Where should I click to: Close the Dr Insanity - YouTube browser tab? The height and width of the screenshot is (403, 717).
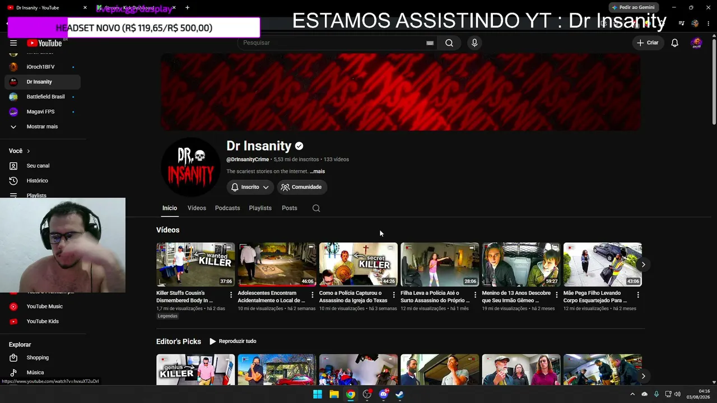click(85, 8)
